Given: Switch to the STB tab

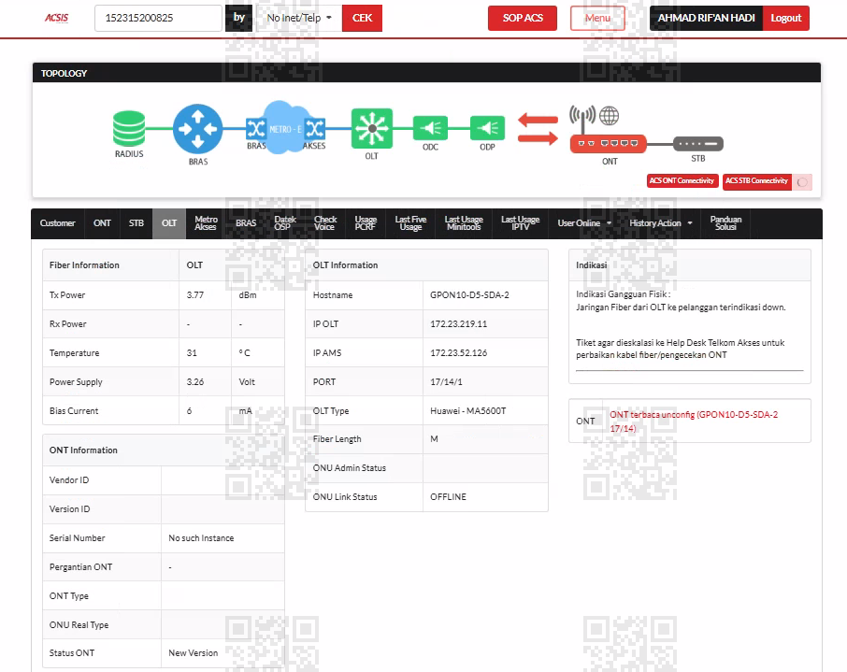Looking at the screenshot, I should (x=136, y=223).
